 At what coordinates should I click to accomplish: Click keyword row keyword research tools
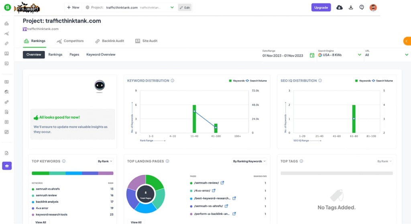tap(73, 214)
